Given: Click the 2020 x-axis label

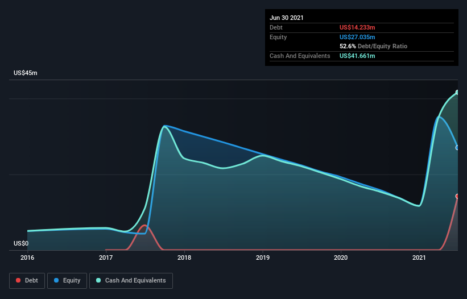Looking at the screenshot, I should click(x=341, y=258).
